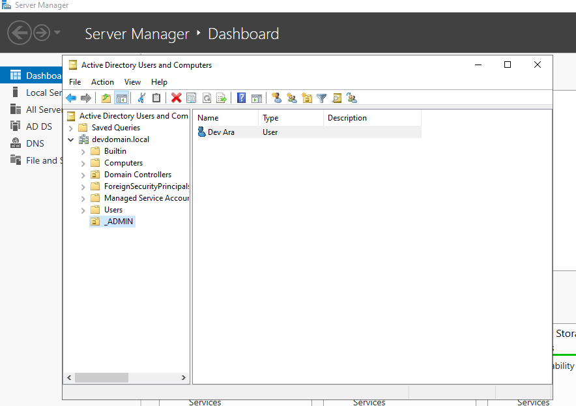Image resolution: width=576 pixels, height=406 pixels.
Task: Go up one level with folder icon
Action: (106, 98)
